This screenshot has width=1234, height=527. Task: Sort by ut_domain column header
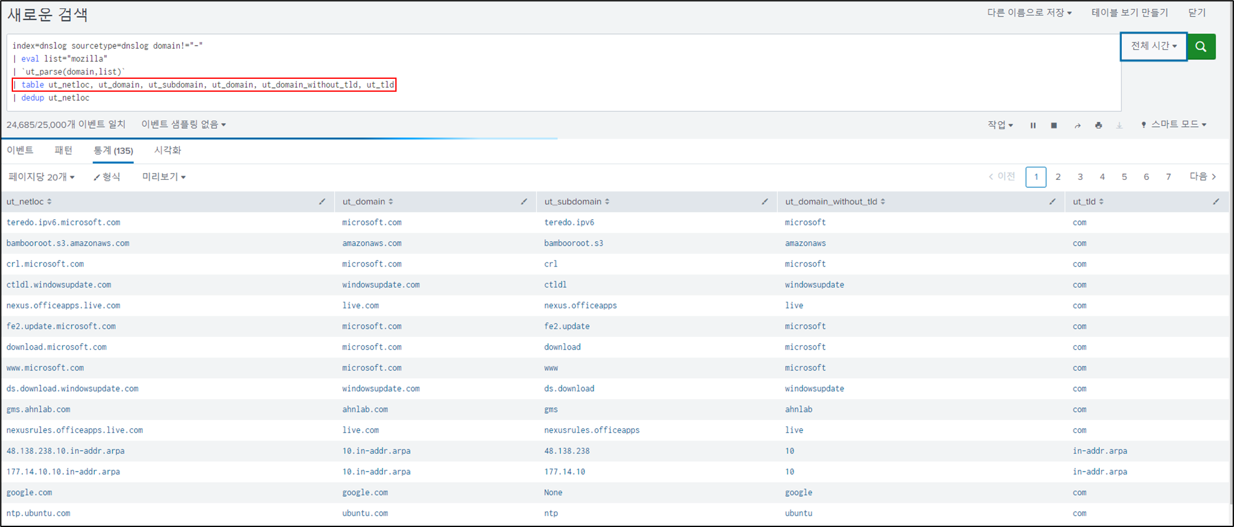tap(368, 202)
